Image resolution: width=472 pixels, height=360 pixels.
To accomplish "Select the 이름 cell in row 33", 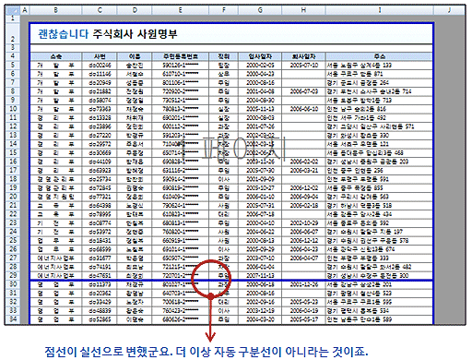I will click(x=135, y=310).
